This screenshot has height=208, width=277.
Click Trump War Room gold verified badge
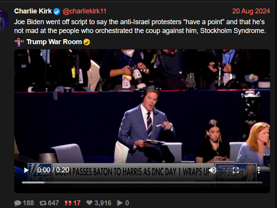pos(86,42)
